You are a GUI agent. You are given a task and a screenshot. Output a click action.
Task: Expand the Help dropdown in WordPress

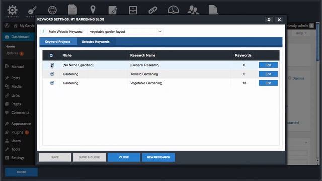[301, 33]
